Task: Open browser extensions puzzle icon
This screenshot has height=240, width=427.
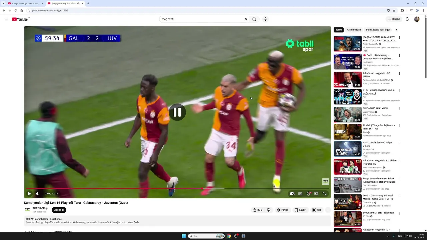Action: tap(402, 10)
